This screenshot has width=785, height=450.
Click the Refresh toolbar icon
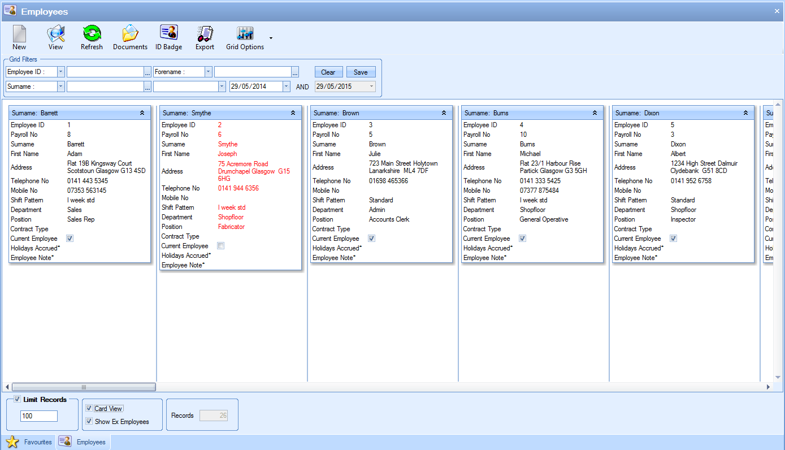pyautogui.click(x=92, y=34)
